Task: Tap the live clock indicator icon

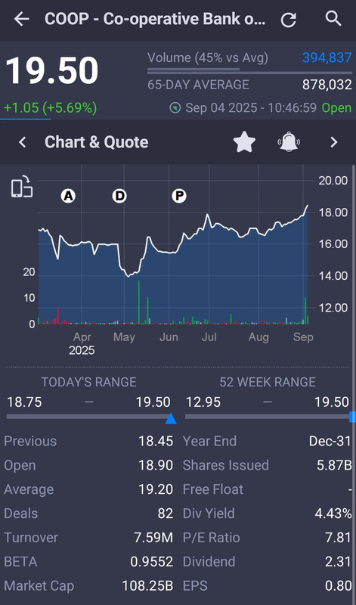Action: pos(175,107)
